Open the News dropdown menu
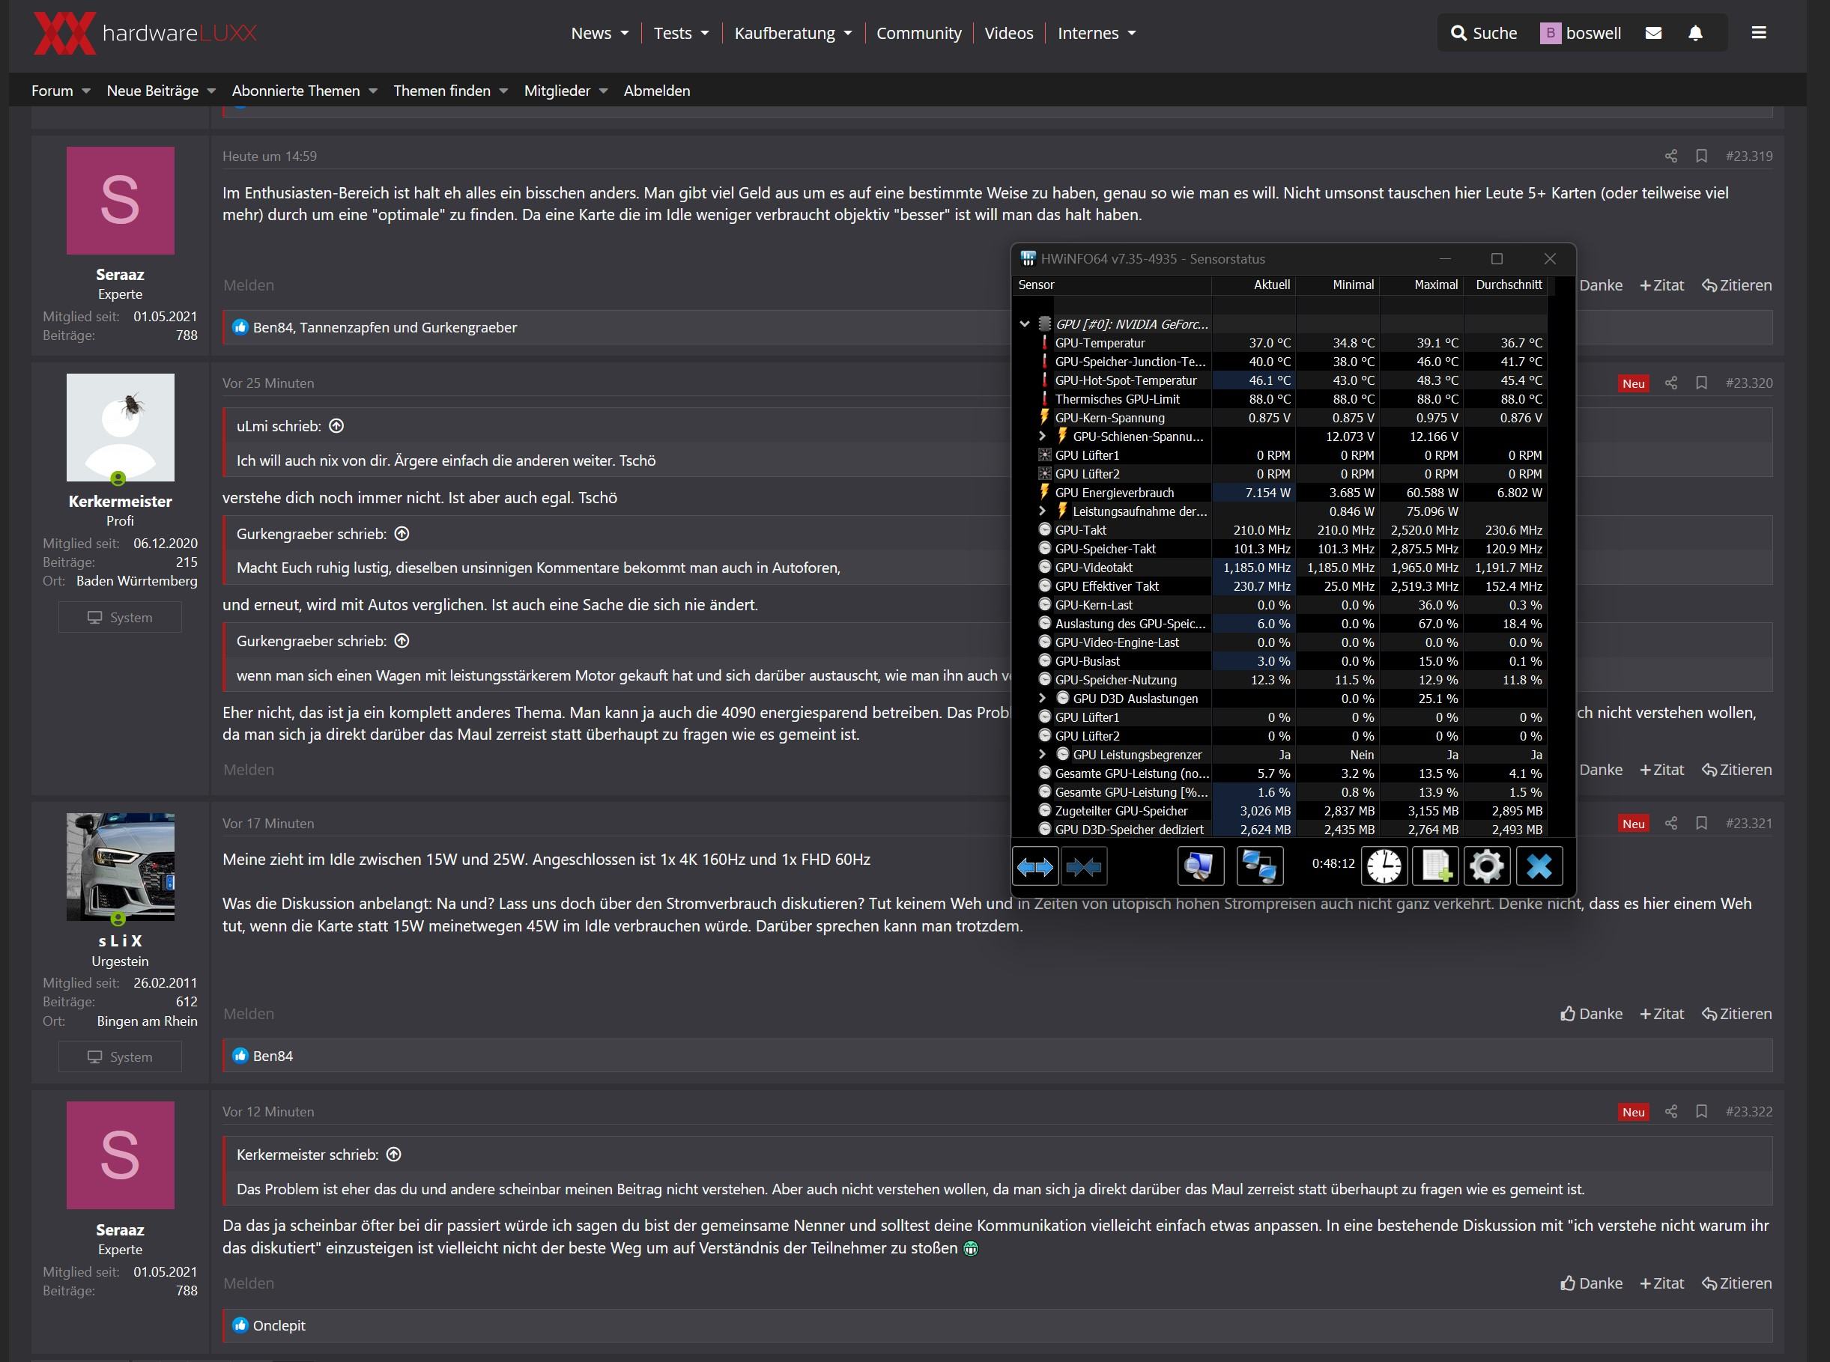This screenshot has height=1362, width=1830. coord(599,33)
